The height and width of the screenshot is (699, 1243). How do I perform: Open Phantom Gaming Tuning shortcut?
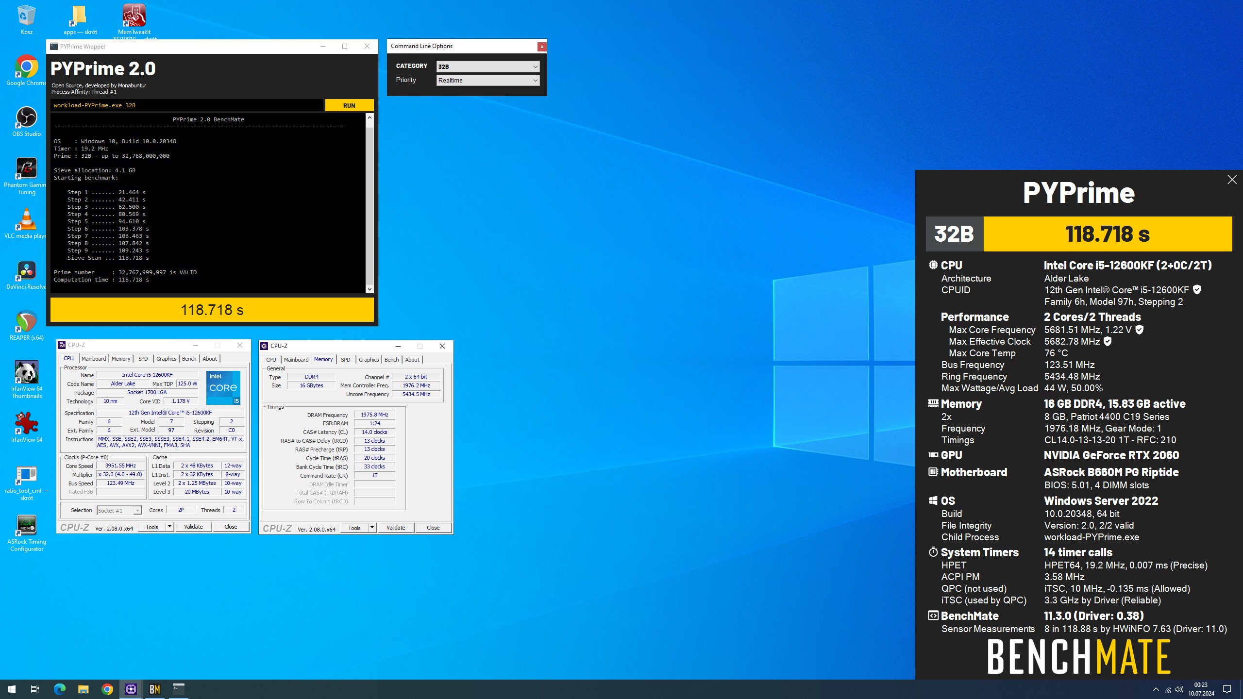pos(26,176)
